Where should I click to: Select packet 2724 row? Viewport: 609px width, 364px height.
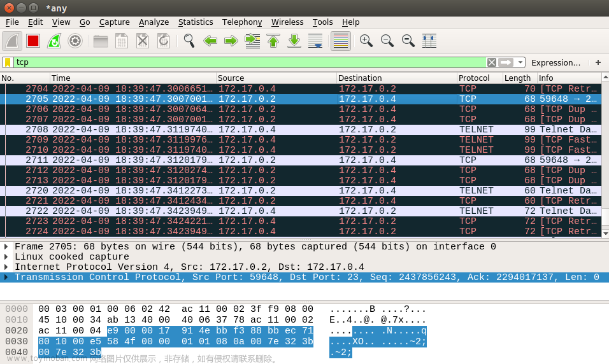tap(301, 231)
